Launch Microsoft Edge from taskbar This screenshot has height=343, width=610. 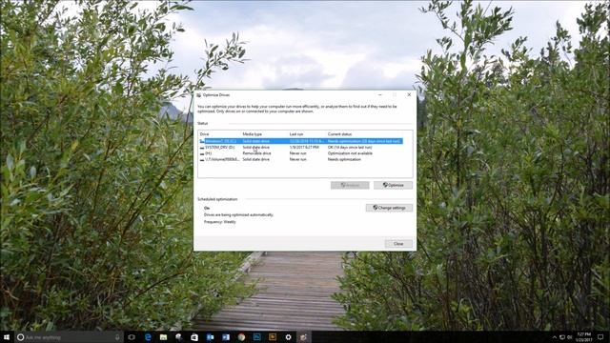point(148,337)
